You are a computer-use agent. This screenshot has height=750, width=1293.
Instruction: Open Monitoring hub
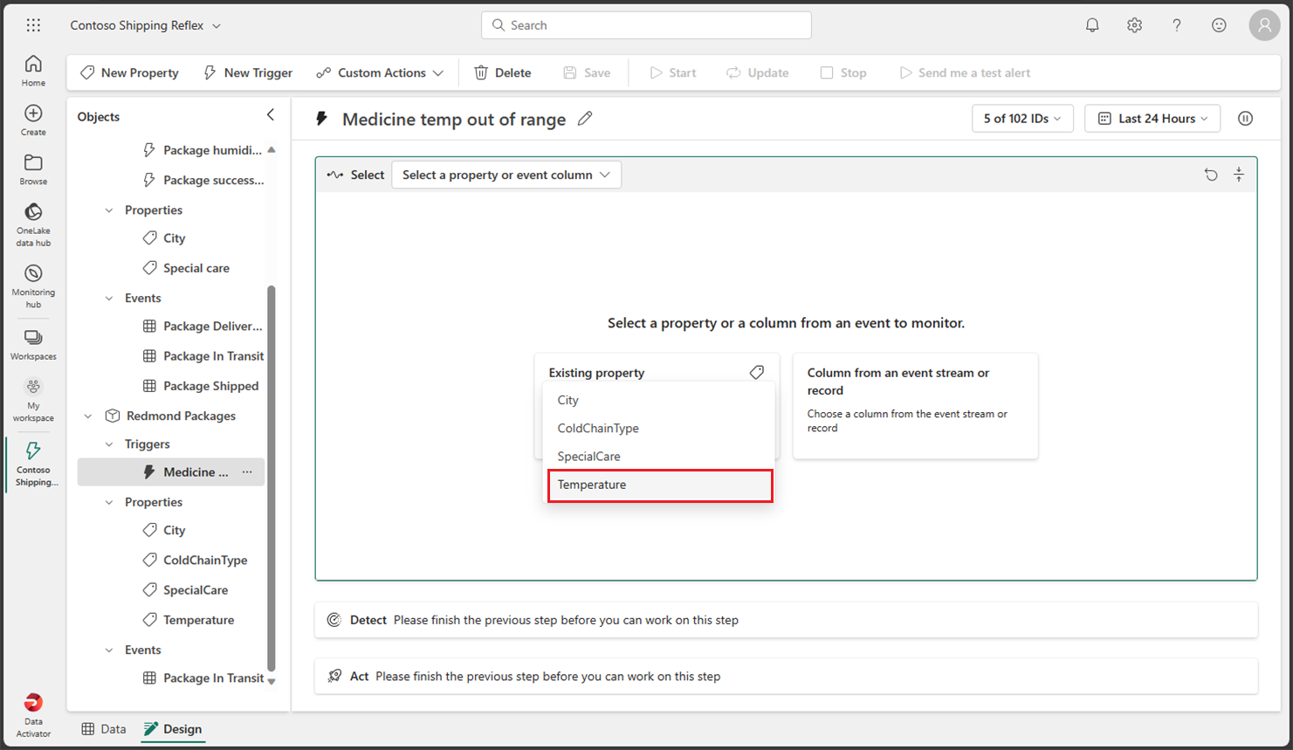(x=33, y=286)
